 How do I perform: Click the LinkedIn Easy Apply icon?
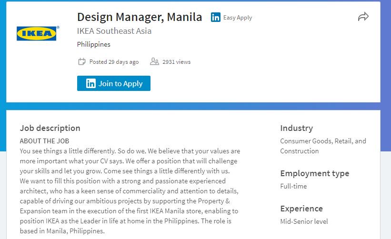215,17
